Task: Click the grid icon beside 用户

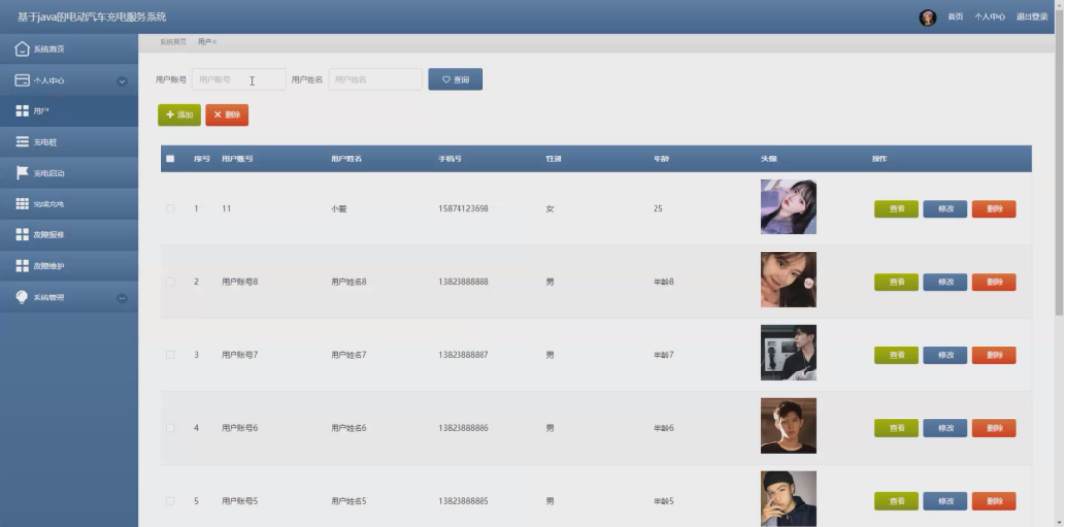Action: (22, 110)
